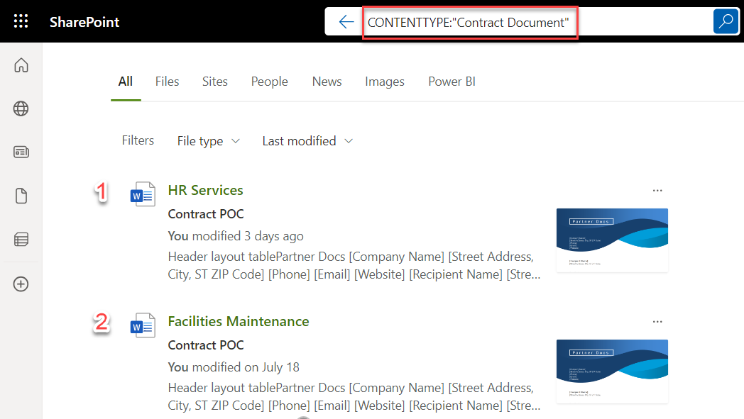This screenshot has width=744, height=419.
Task: Go back with the search box arrow
Action: pyautogui.click(x=346, y=22)
